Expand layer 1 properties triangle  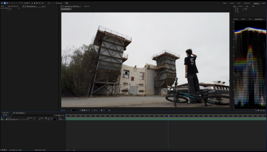pyautogui.click(x=0, y=120)
